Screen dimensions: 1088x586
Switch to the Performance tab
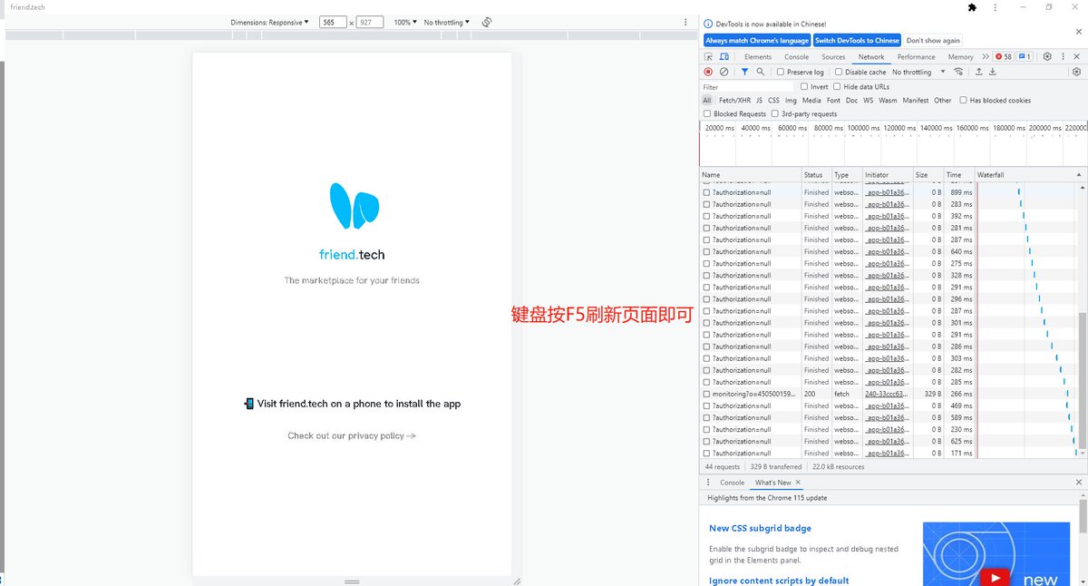(916, 56)
